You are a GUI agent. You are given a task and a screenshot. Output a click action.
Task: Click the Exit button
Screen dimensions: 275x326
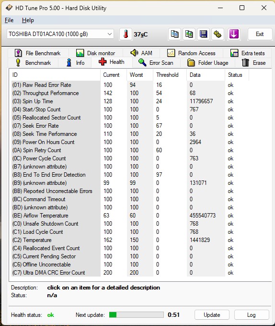pyautogui.click(x=260, y=34)
